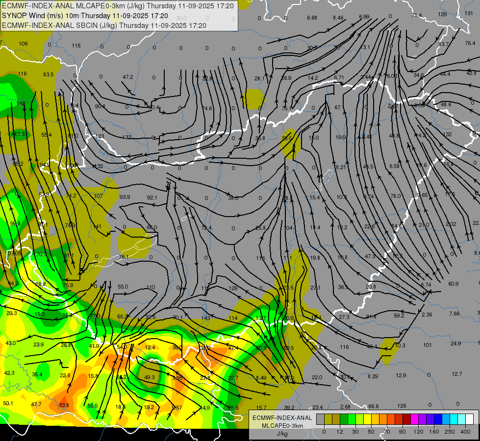This screenshot has height=441, width=480.
Task: Click the map value '47.2'
Action: point(127,77)
